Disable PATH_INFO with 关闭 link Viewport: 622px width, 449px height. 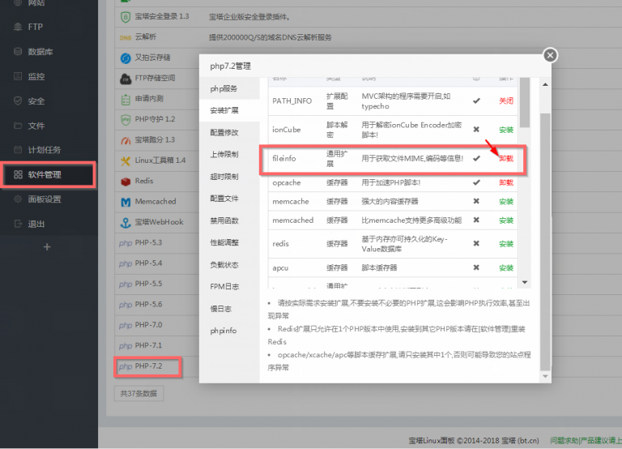506,100
